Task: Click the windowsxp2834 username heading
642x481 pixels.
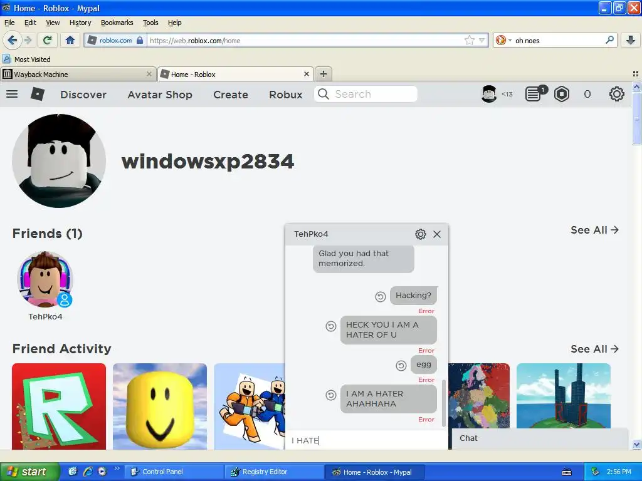Action: point(208,161)
